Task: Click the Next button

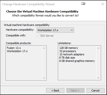Action: [x=75, y=91]
